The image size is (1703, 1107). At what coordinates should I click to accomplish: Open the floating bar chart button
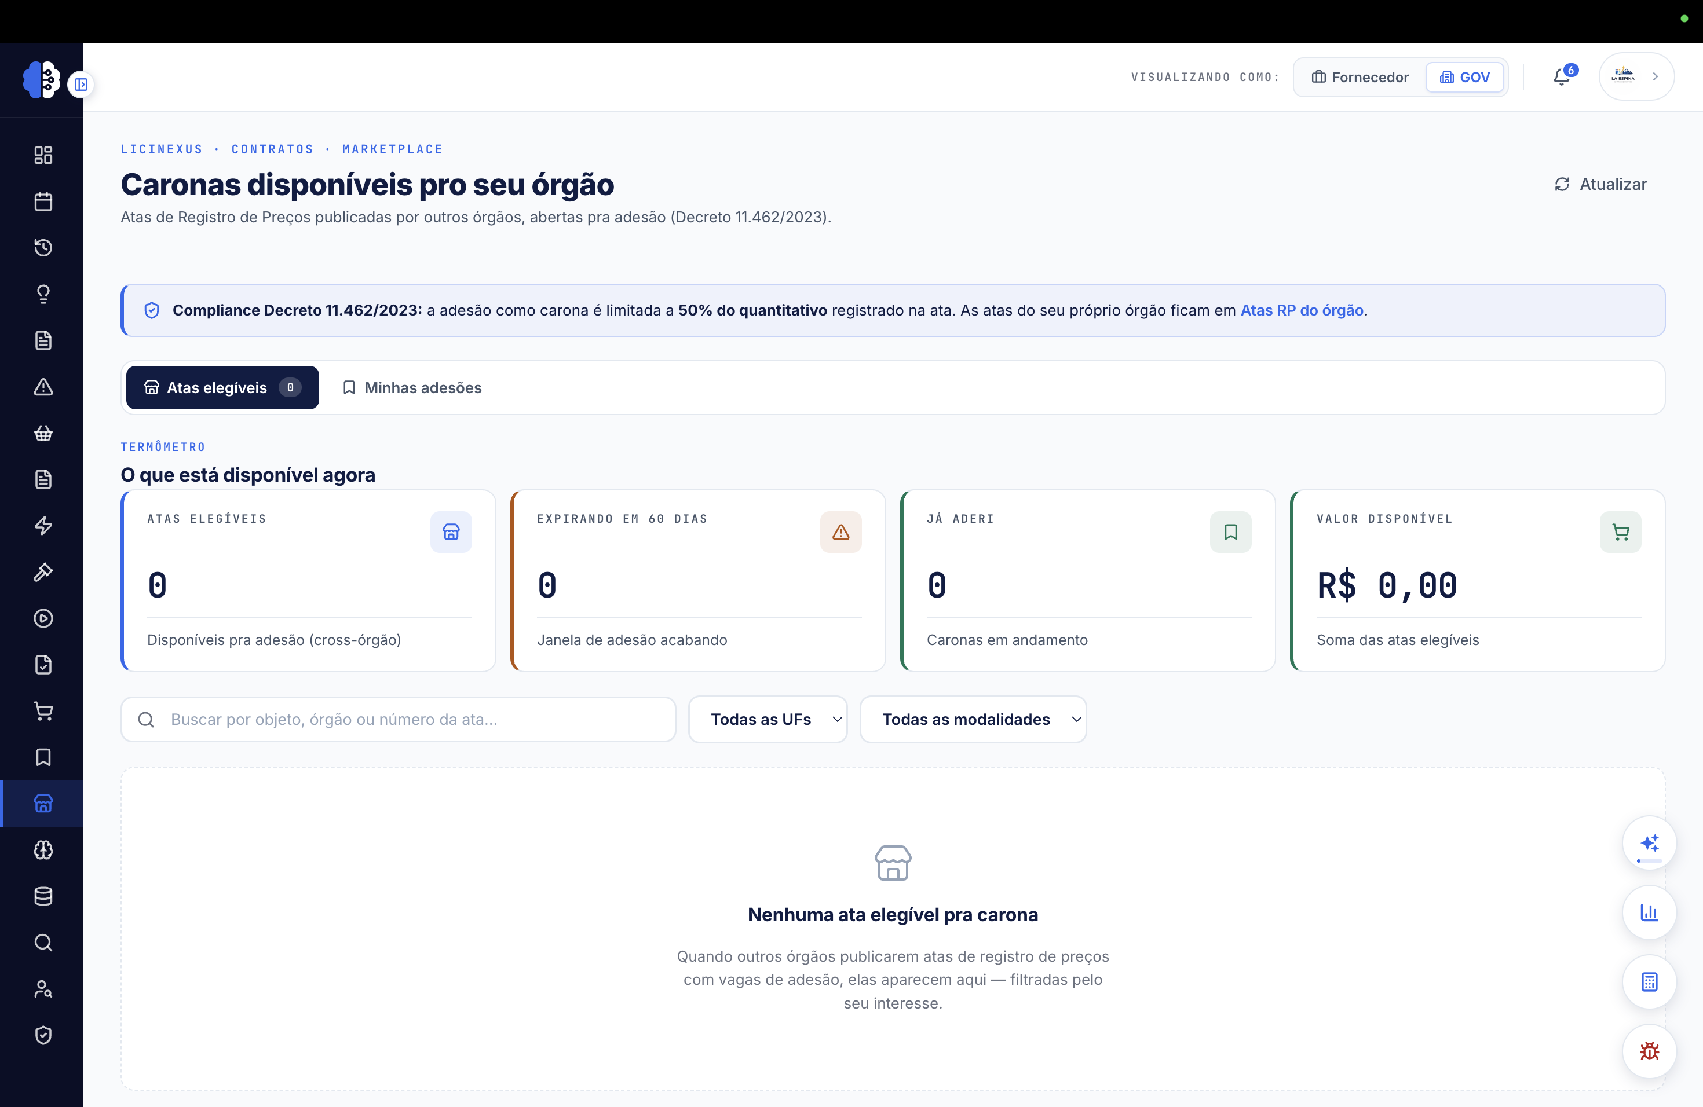tap(1649, 912)
